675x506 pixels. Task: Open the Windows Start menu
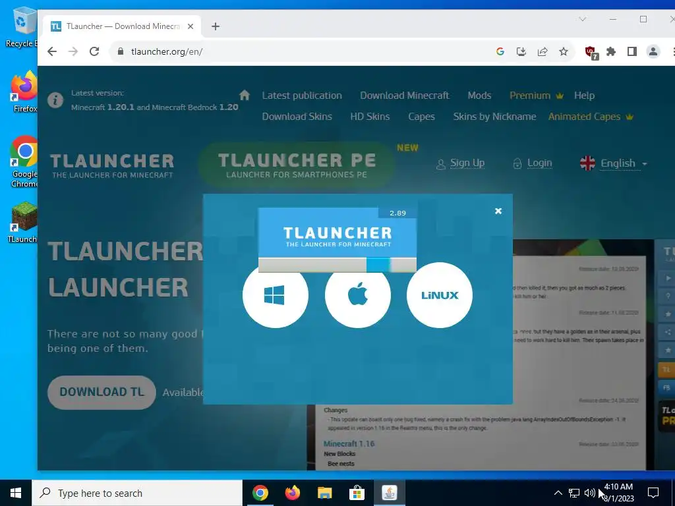tap(16, 493)
